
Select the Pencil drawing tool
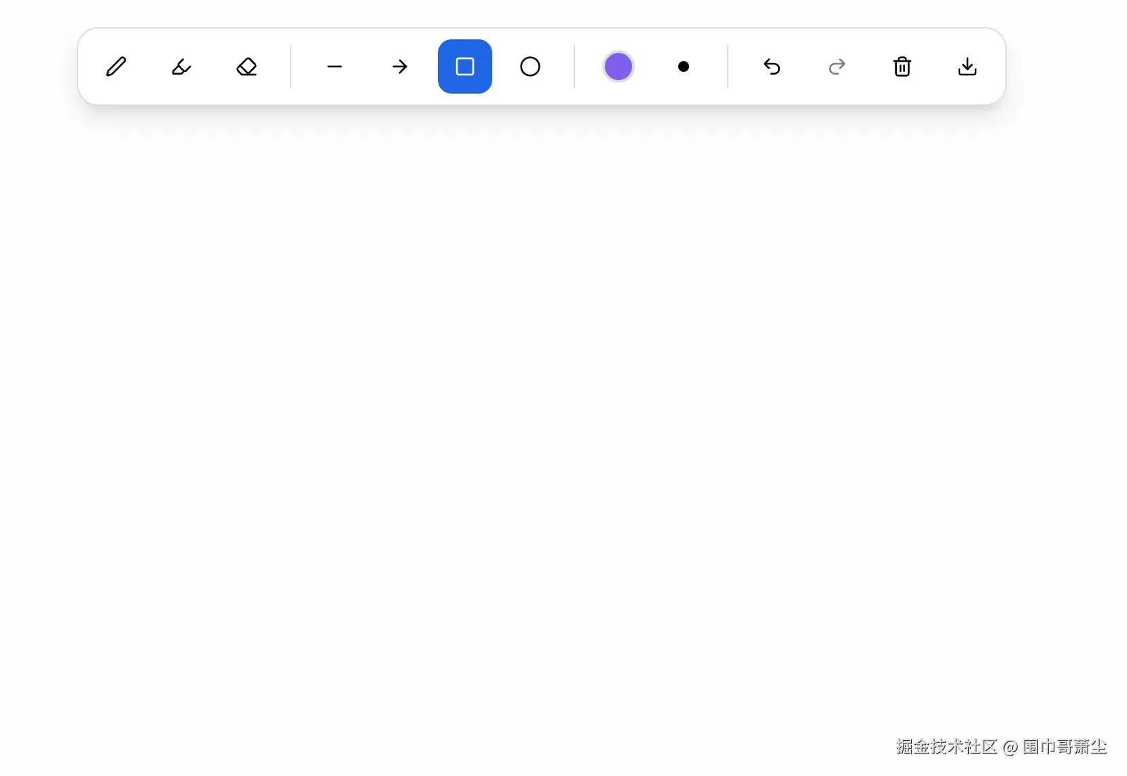pyautogui.click(x=116, y=66)
